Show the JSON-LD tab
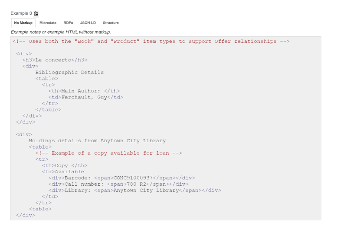The image size is (347, 229). coord(88,23)
